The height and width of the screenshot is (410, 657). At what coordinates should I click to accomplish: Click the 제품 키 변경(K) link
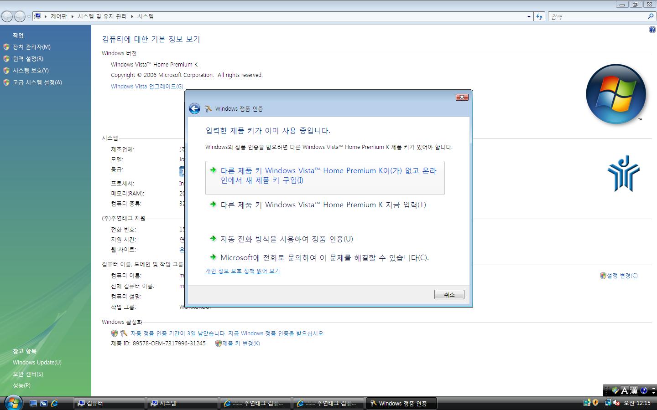(x=241, y=343)
